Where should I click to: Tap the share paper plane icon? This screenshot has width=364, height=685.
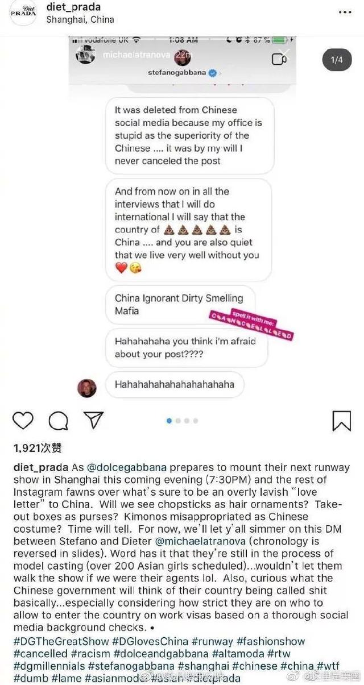93,420
